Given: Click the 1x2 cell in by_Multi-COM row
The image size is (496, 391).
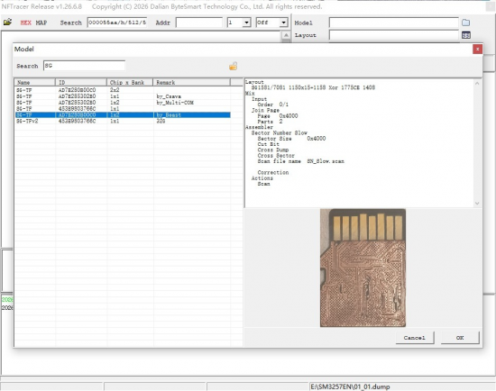Looking at the screenshot, I should (x=115, y=103).
